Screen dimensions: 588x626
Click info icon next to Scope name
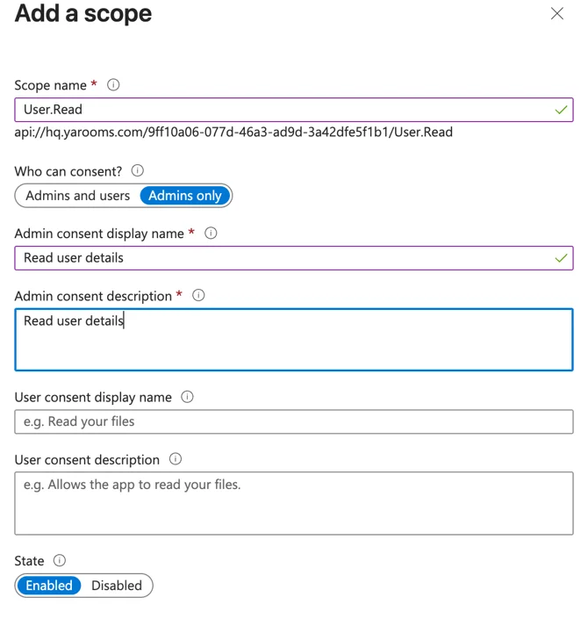click(113, 85)
